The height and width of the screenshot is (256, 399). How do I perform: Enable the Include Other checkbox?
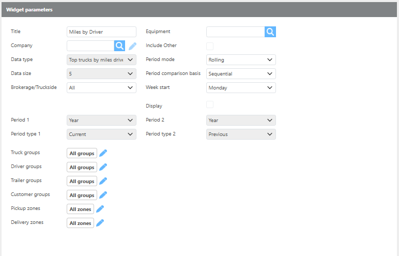coord(210,46)
